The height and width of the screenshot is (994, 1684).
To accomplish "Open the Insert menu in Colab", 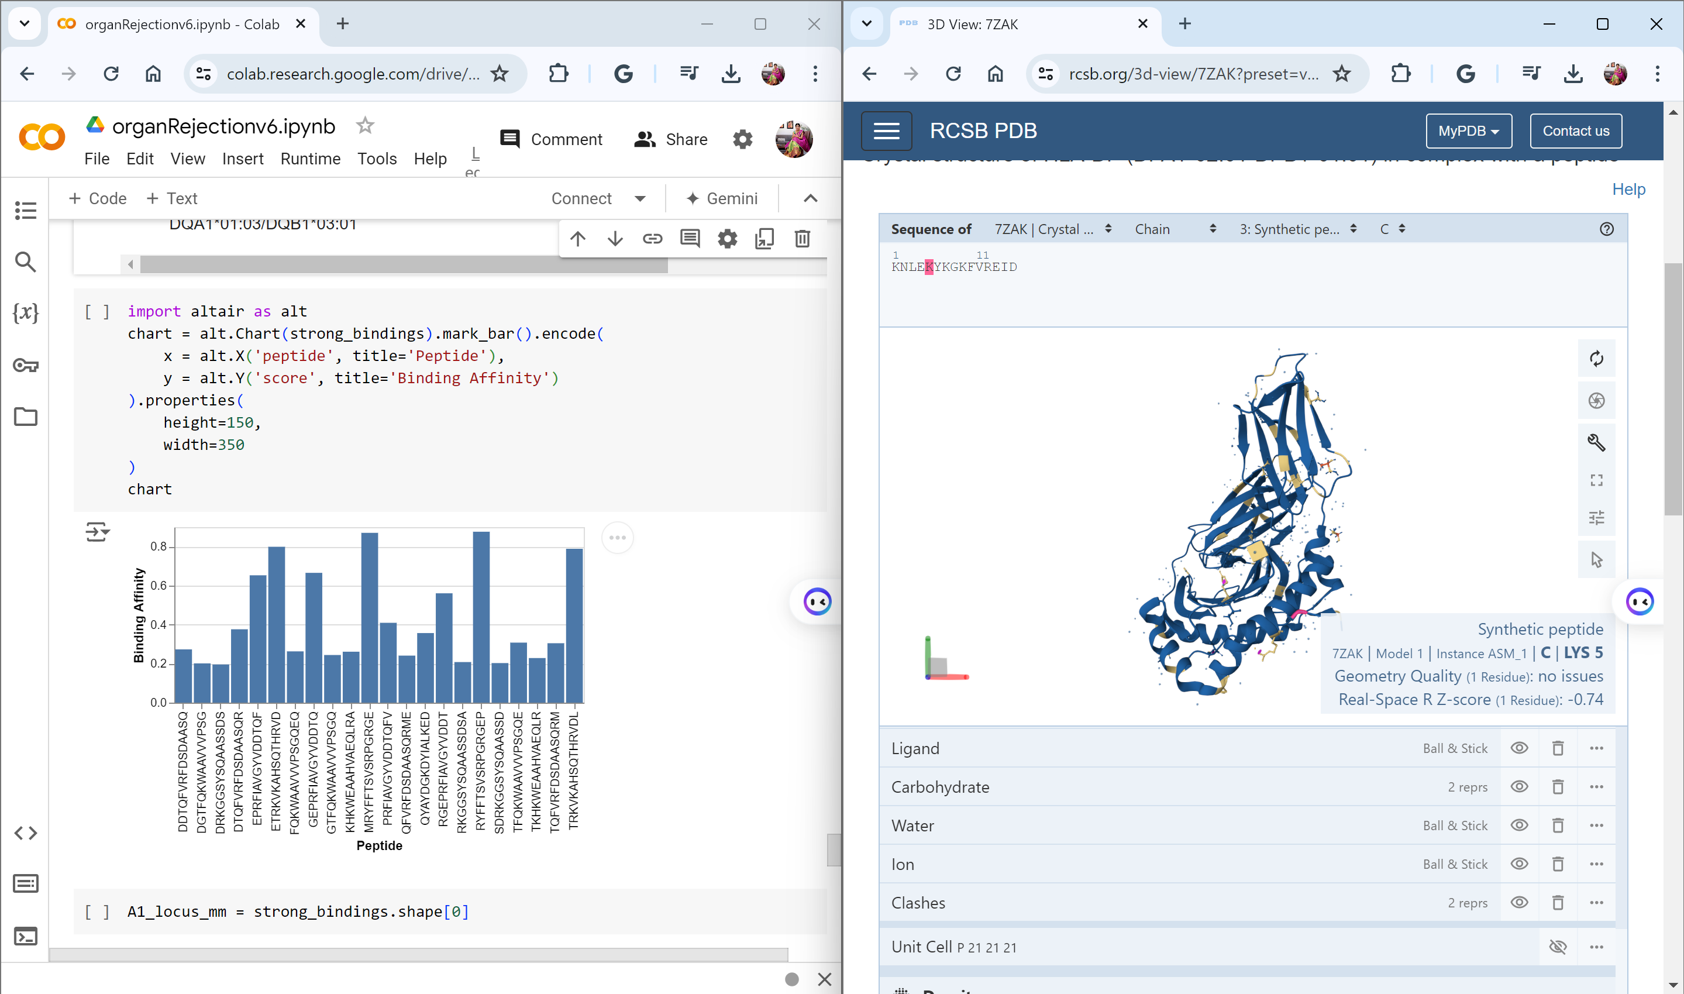I will point(242,159).
